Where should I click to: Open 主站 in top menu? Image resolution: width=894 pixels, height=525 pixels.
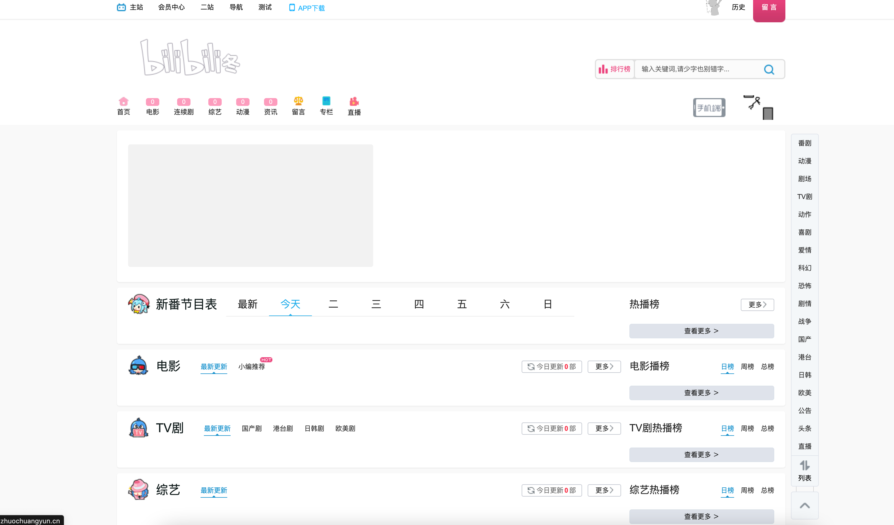pyautogui.click(x=130, y=7)
